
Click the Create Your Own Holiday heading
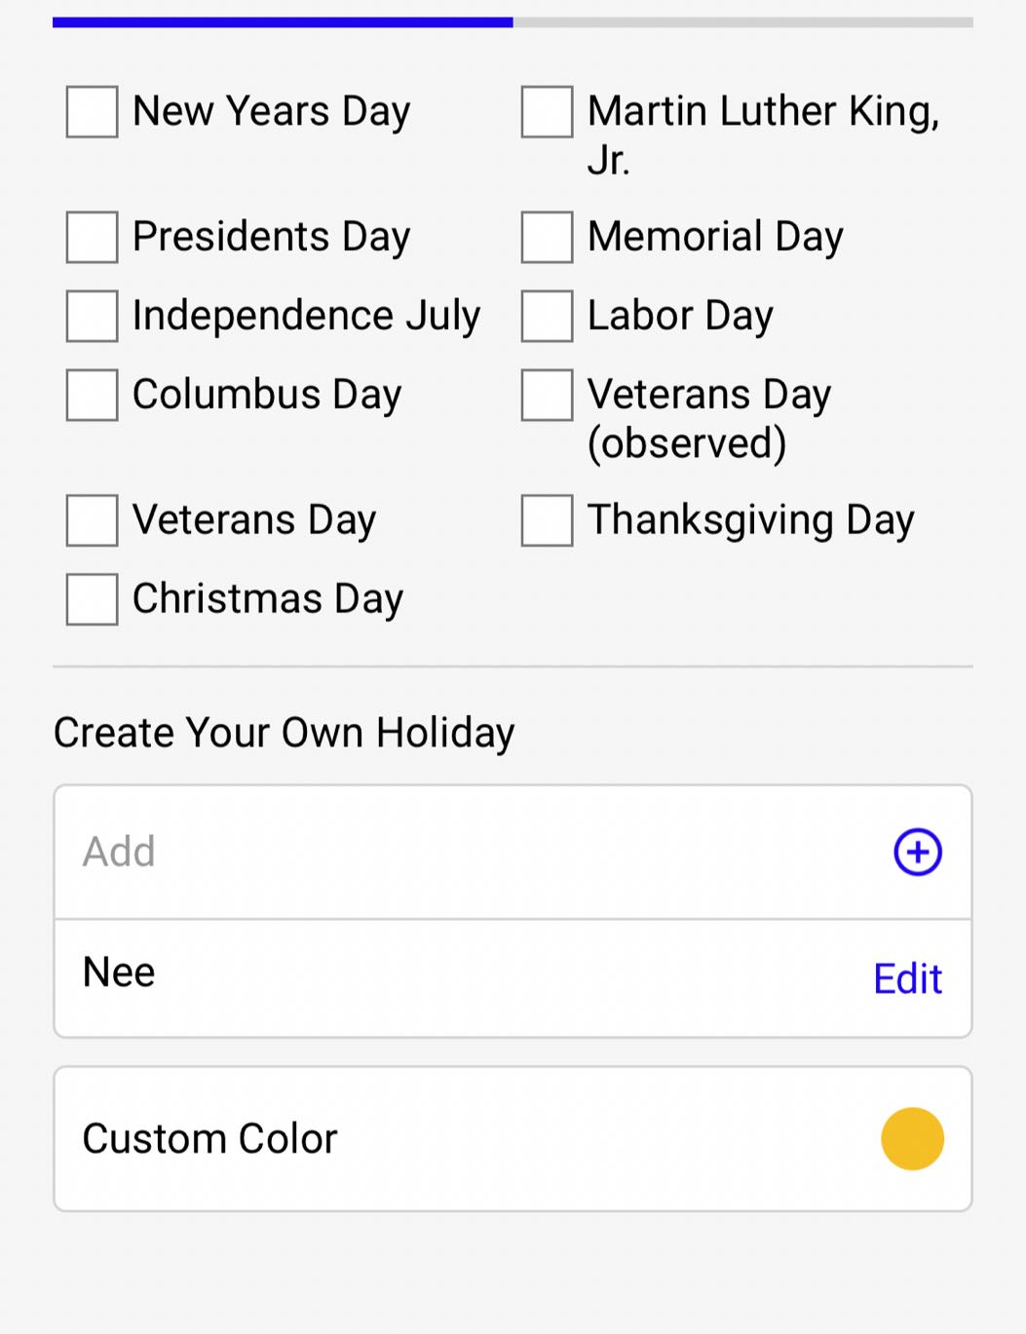(284, 733)
